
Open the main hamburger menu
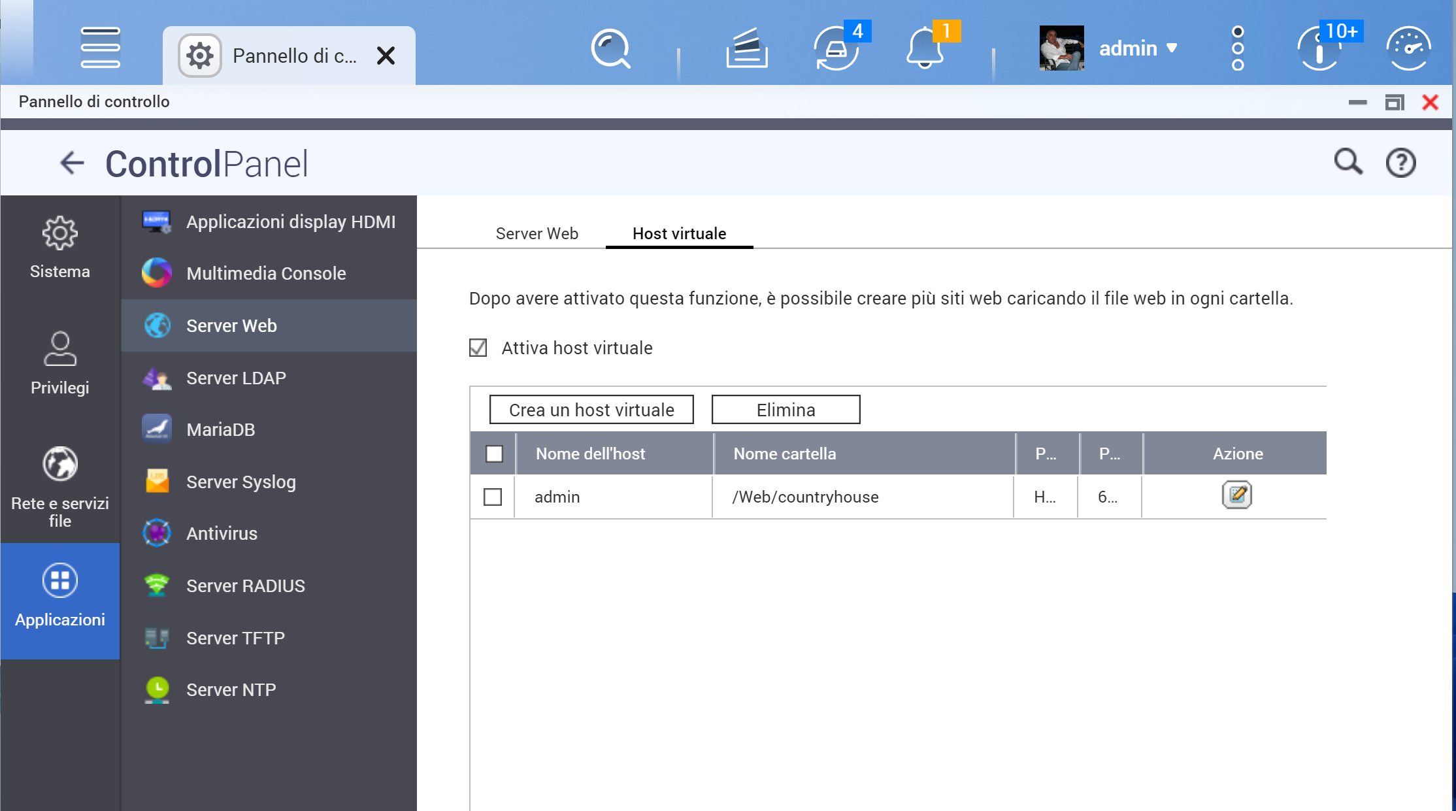pyautogui.click(x=100, y=48)
